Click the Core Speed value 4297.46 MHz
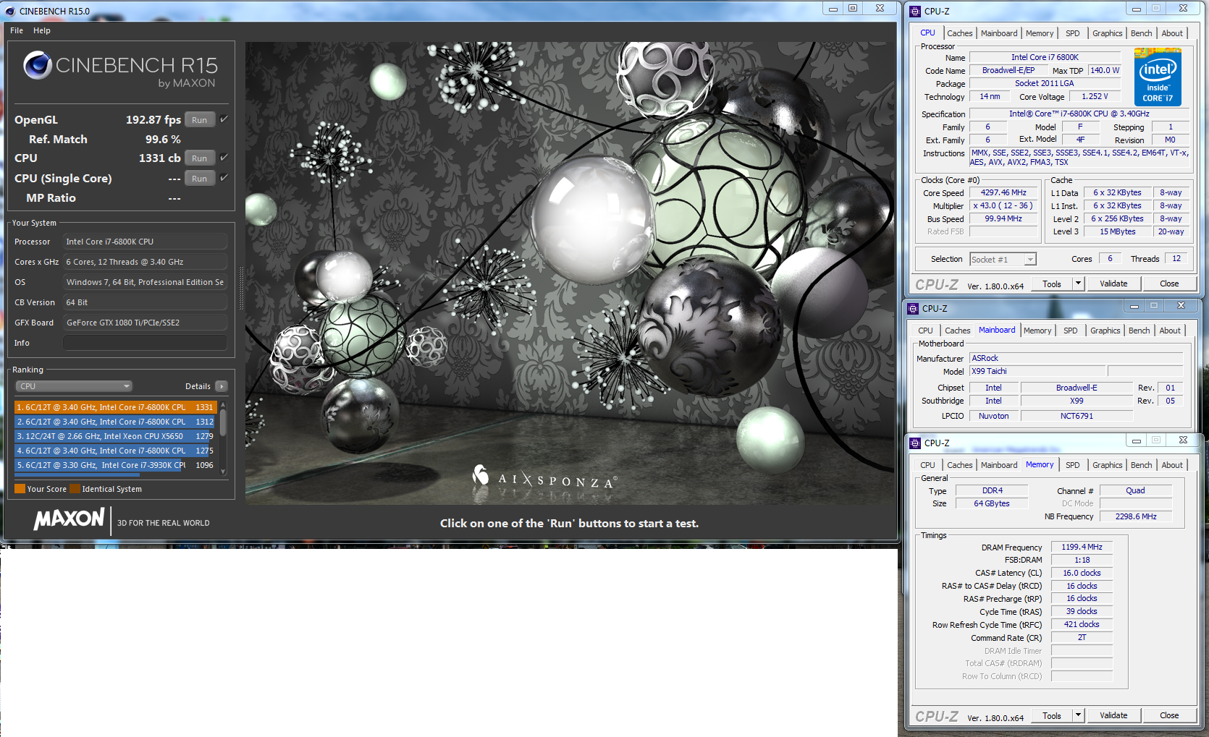The image size is (1209, 737). click(x=1003, y=192)
